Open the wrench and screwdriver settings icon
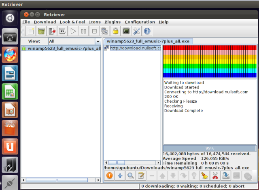259x190 pixels. coord(137,31)
